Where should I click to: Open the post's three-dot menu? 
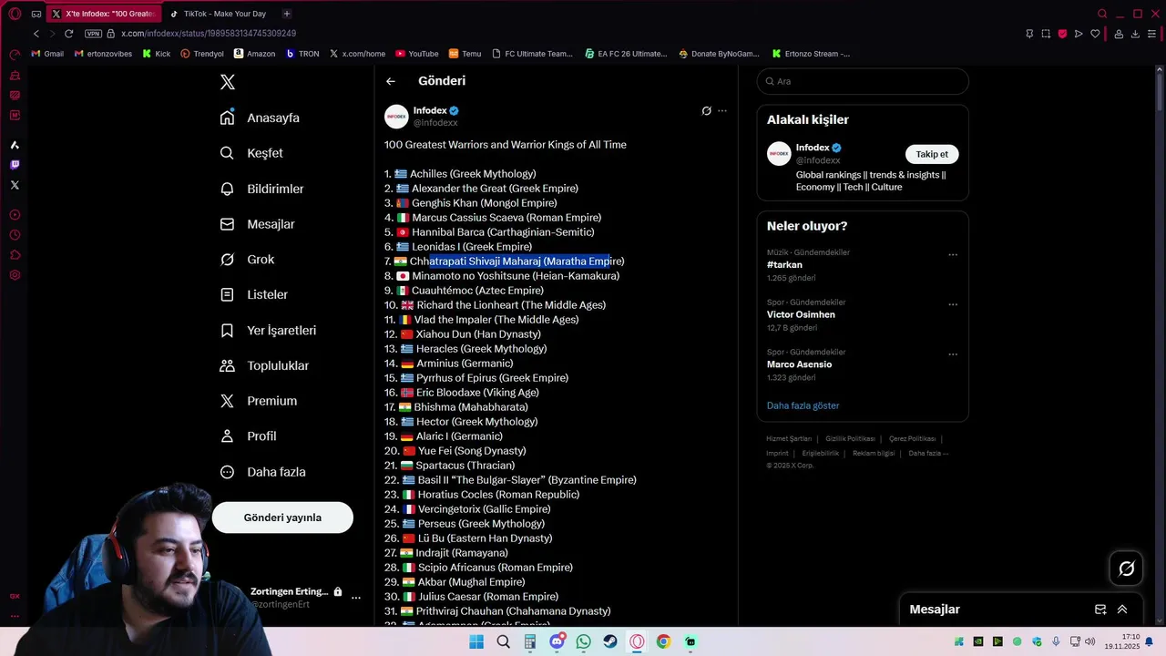tap(722, 111)
